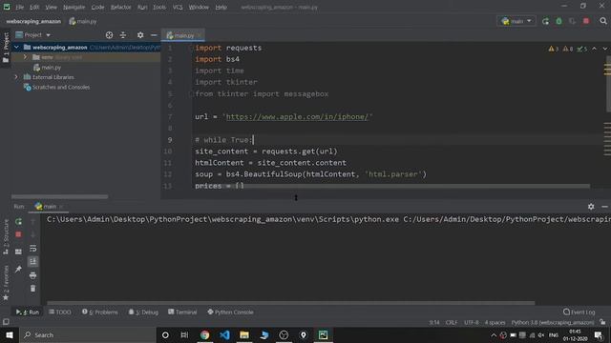Expand External Libraries node
The image size is (611, 343).
point(16,77)
